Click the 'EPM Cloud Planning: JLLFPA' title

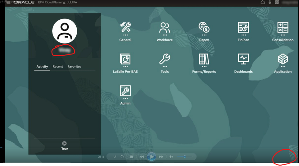point(58,2)
